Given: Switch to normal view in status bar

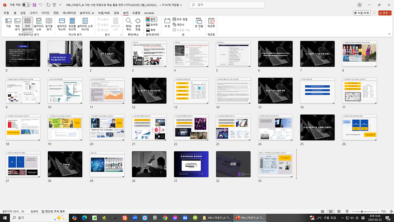Looking at the screenshot, I should [323, 212].
